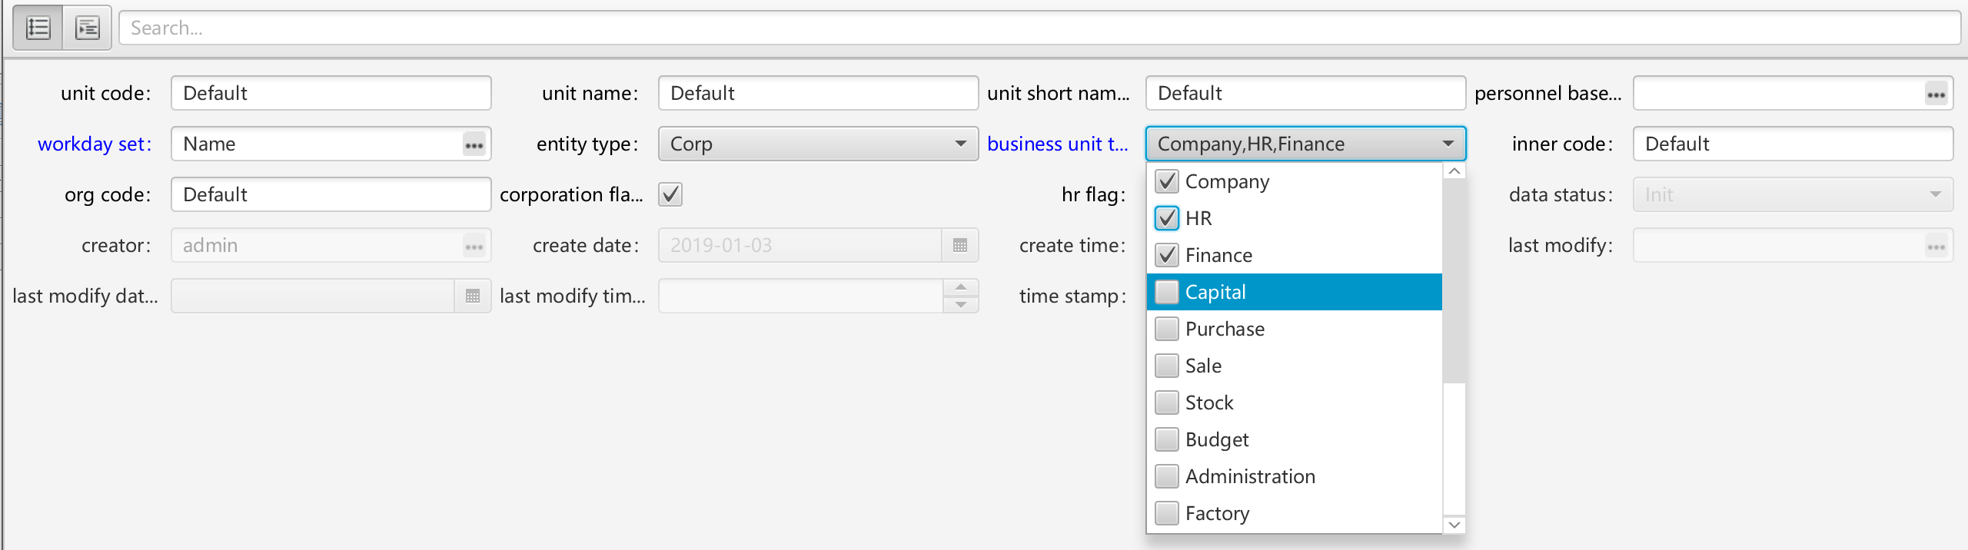Open the entity type Corp dropdown
This screenshot has height=550, width=1968.
[818, 144]
